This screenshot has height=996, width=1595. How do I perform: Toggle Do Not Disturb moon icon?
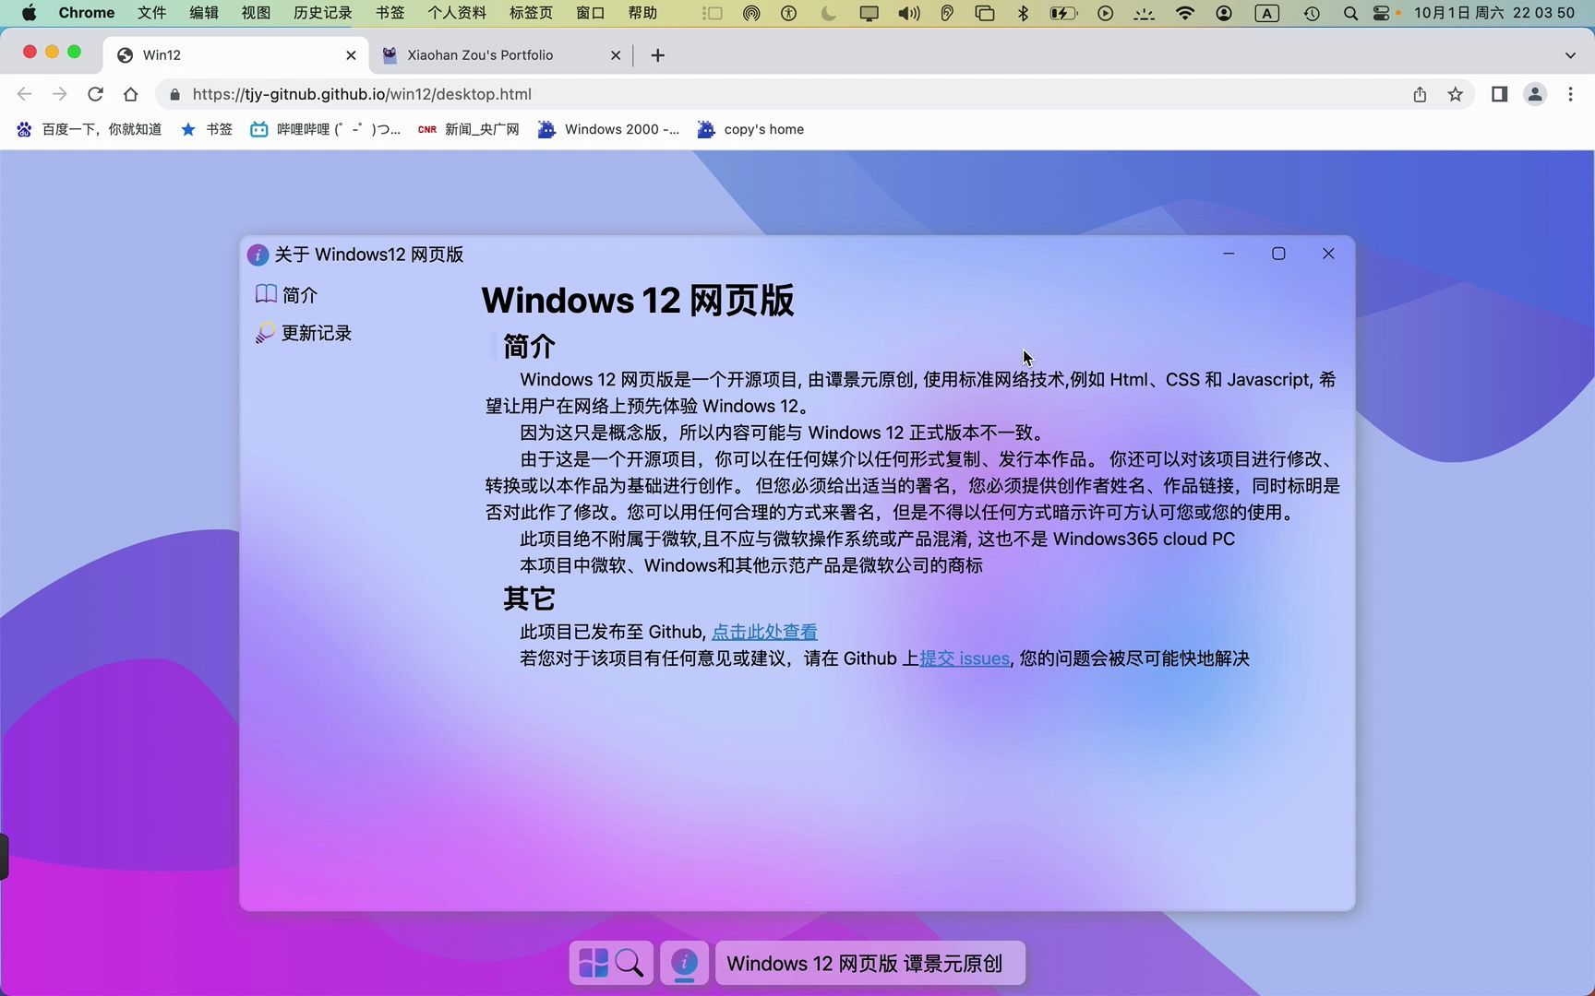pyautogui.click(x=829, y=13)
